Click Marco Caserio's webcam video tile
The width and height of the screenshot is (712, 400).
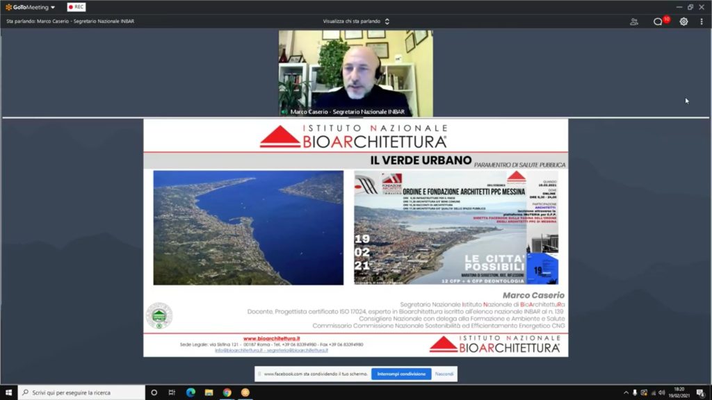coord(355,73)
